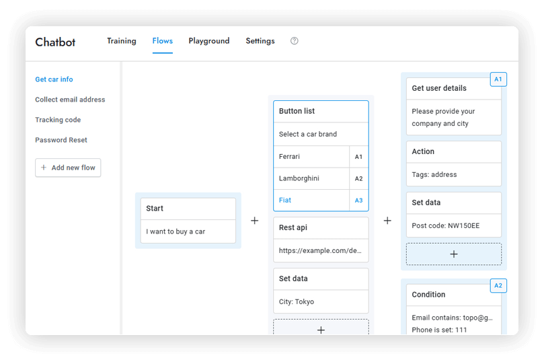Viewport: 544px width, 360px height.
Task: Select the Ferrari button option
Action: (x=311, y=157)
